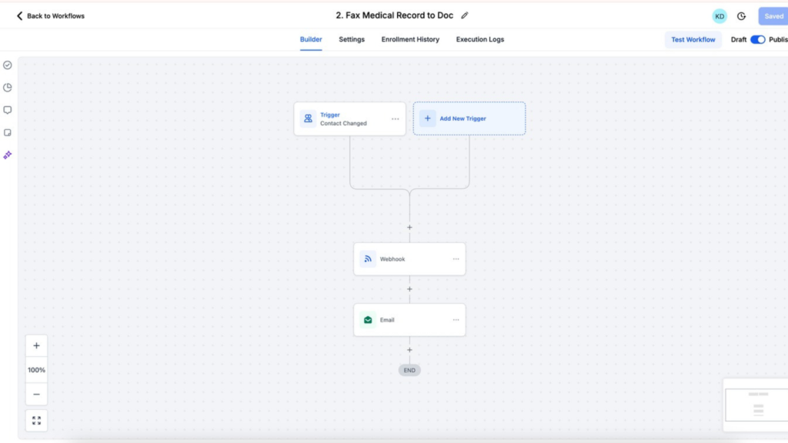This screenshot has height=443, width=788.
Task: Click the Test Workflow button
Action: coord(693,39)
